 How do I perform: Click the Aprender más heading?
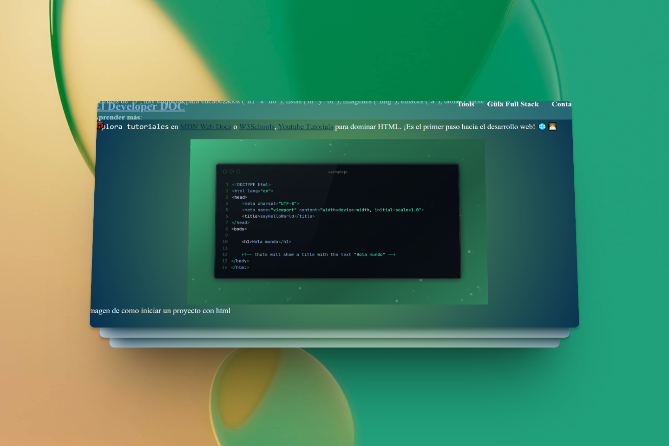pos(120,118)
